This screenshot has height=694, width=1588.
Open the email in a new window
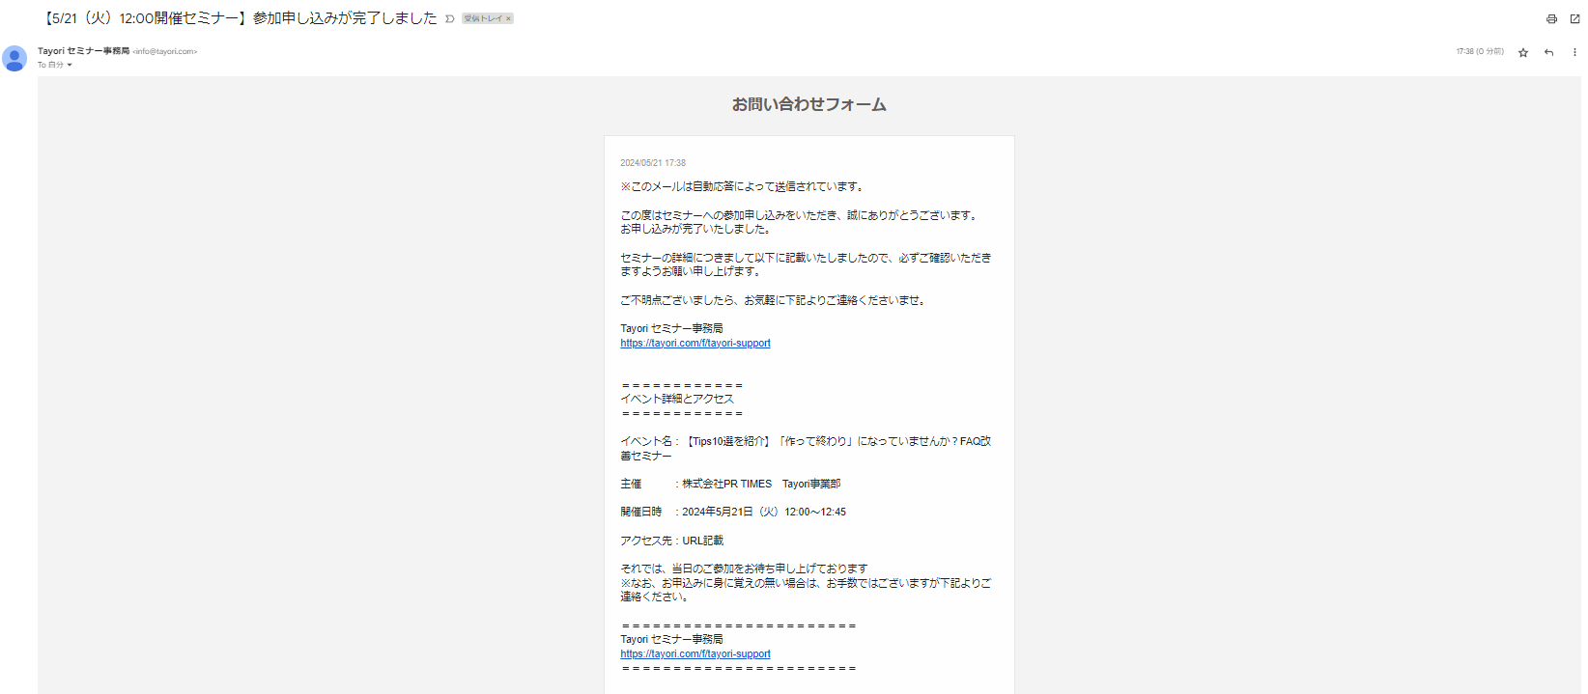[1574, 19]
